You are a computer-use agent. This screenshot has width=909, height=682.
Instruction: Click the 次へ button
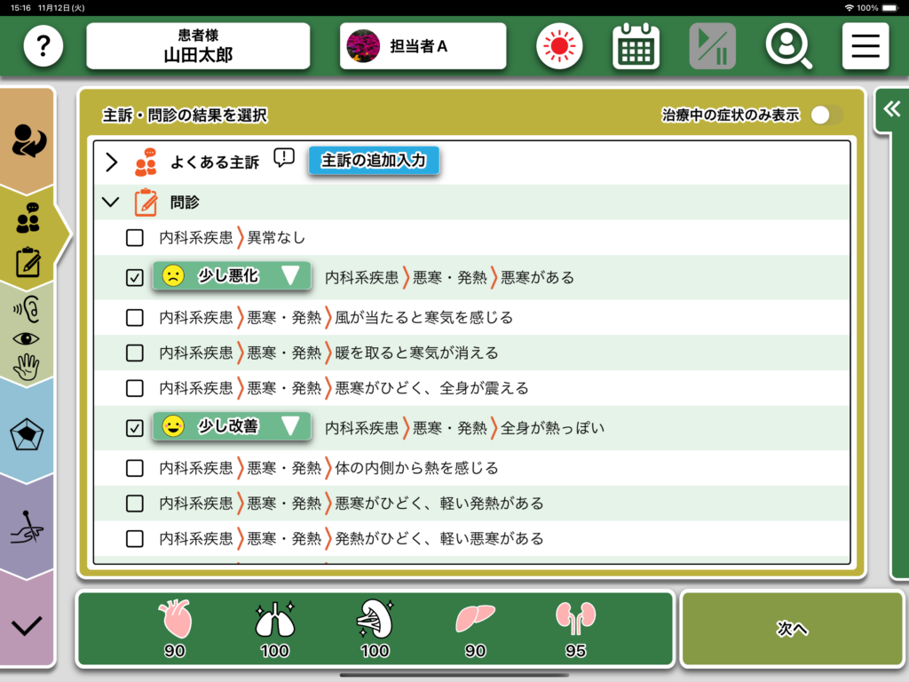[792, 629]
